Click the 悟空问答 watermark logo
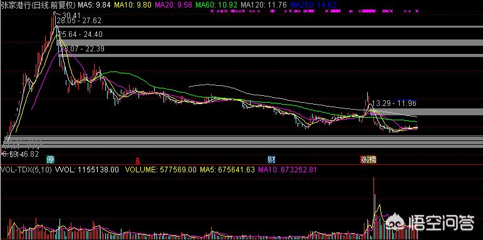 pos(430,222)
